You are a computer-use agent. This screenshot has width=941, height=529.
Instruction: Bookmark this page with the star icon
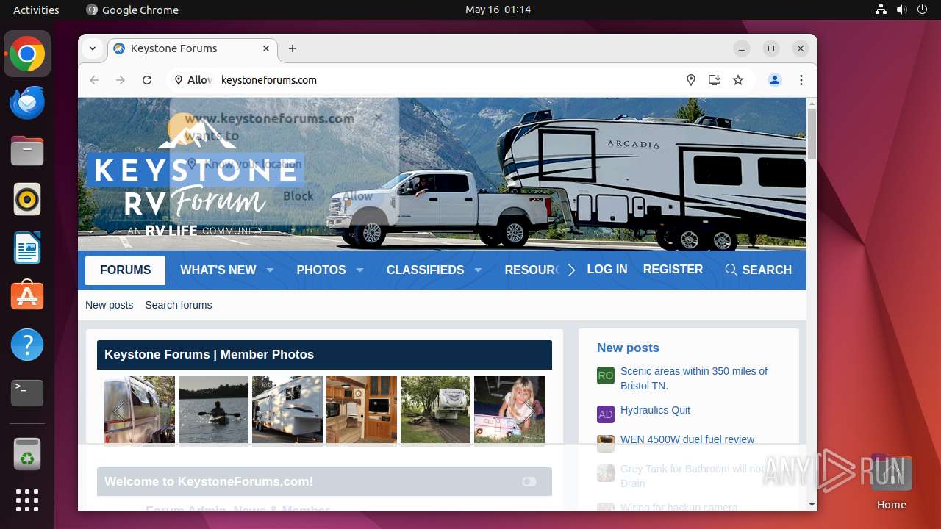click(738, 80)
